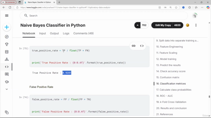This screenshot has width=211, height=118.
Task: Open the Copilot icon
Action: pyautogui.click(x=208, y=8)
